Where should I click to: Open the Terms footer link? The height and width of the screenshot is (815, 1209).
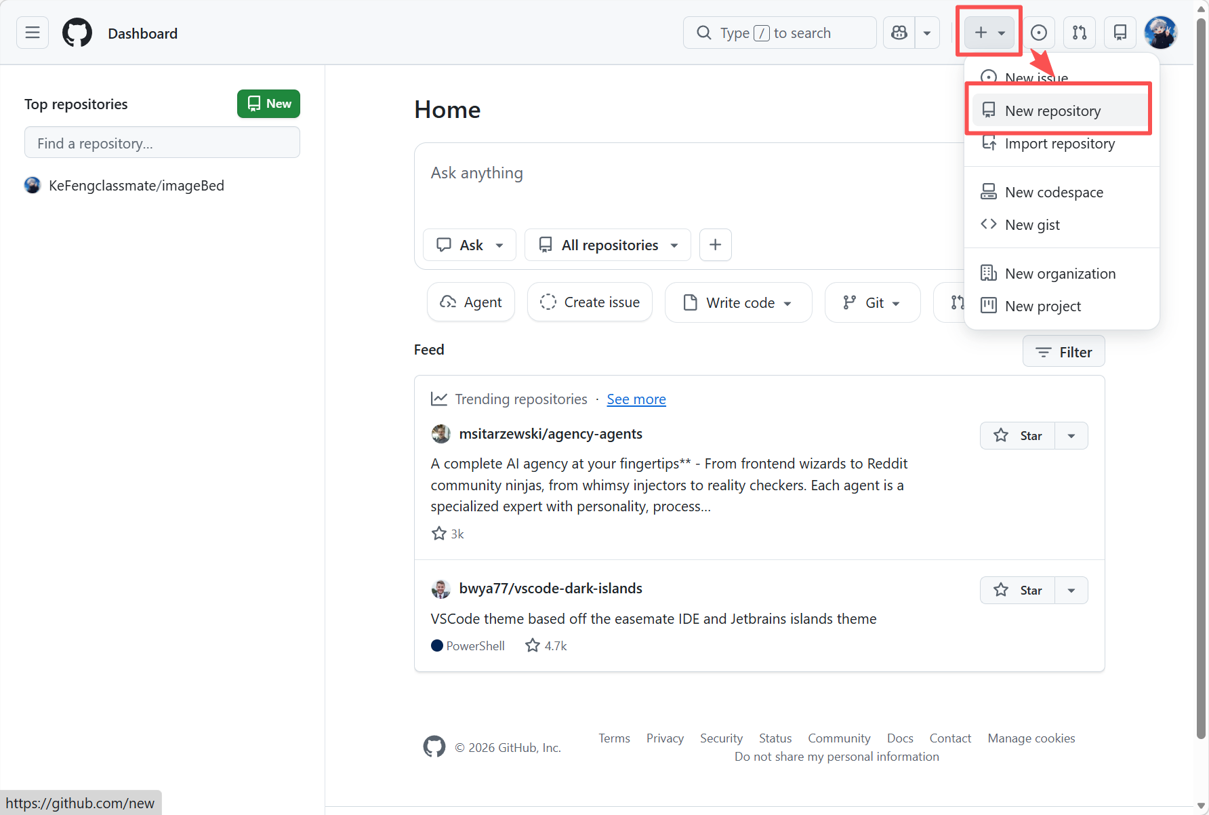pos(614,738)
